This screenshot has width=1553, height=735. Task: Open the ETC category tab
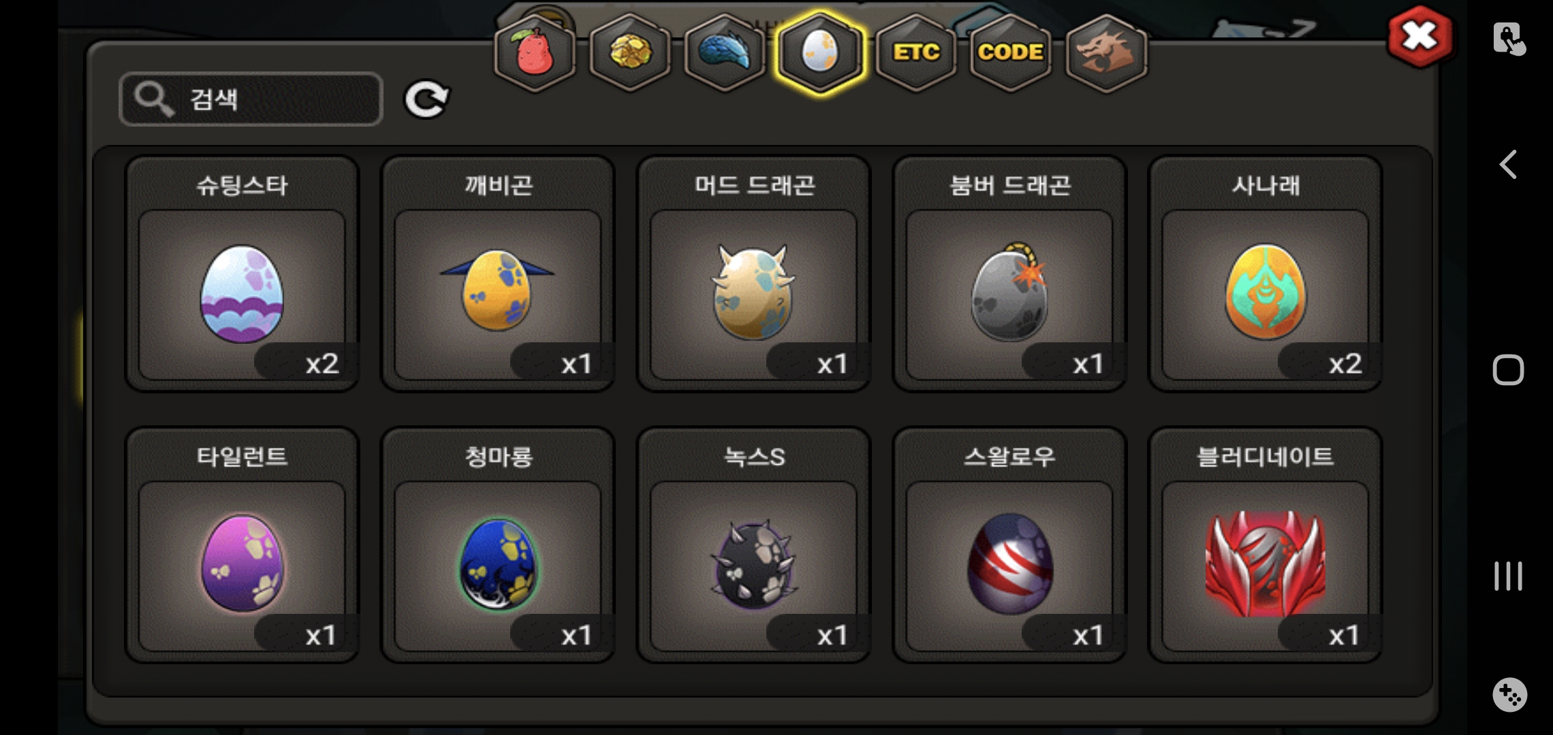tap(916, 52)
